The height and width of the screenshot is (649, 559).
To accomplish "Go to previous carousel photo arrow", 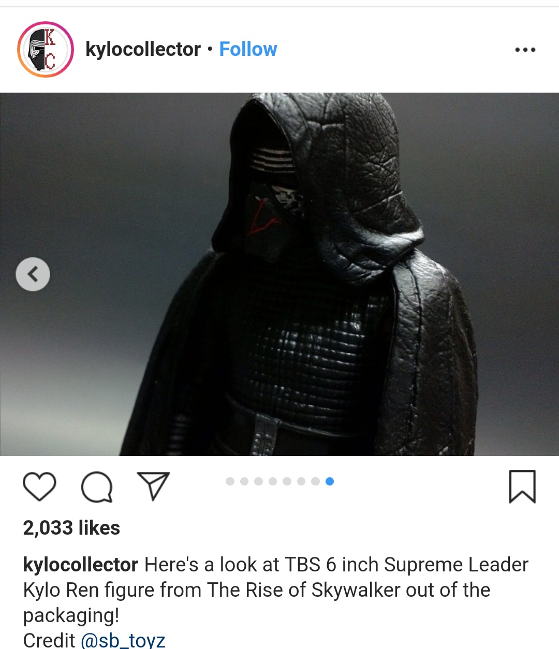I will 33,274.
